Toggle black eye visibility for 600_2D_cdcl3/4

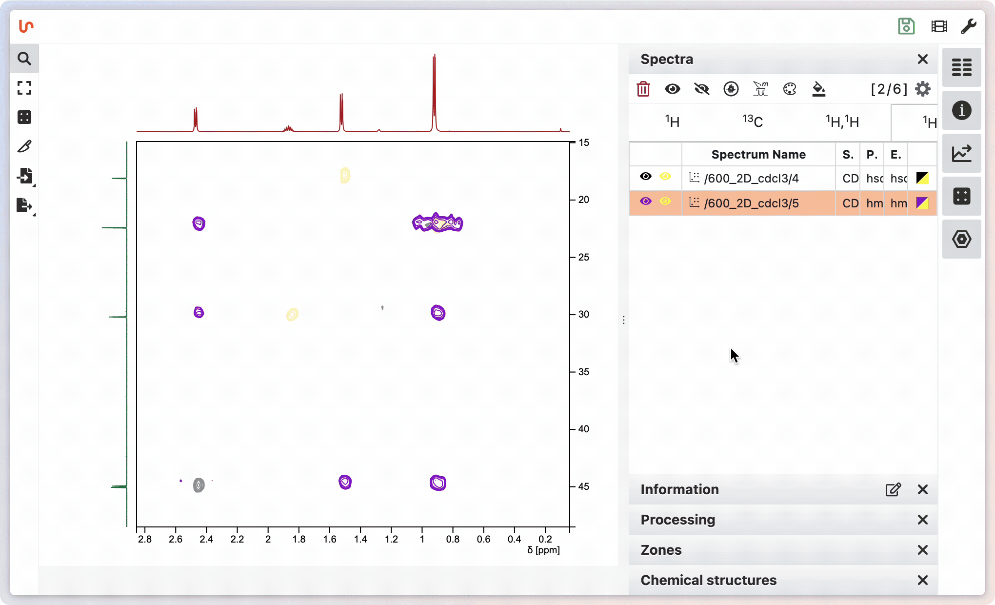coord(646,177)
